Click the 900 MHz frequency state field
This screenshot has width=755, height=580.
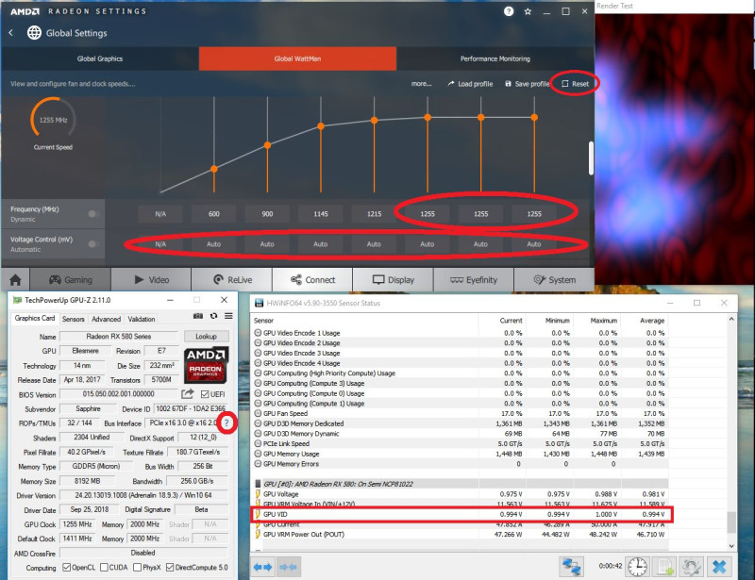(x=267, y=214)
